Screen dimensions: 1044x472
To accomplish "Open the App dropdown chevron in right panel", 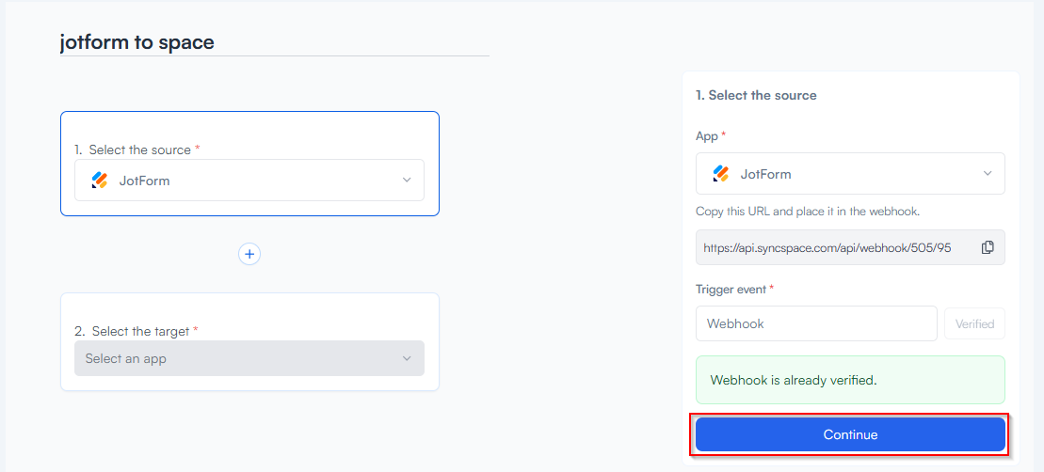I will tap(988, 174).
